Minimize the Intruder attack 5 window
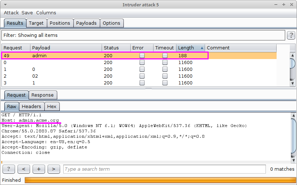 276,5
